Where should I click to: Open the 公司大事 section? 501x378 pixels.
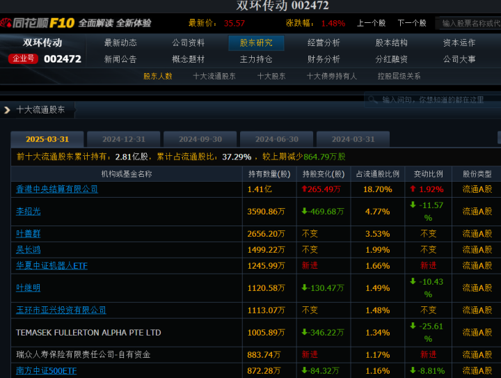(459, 59)
